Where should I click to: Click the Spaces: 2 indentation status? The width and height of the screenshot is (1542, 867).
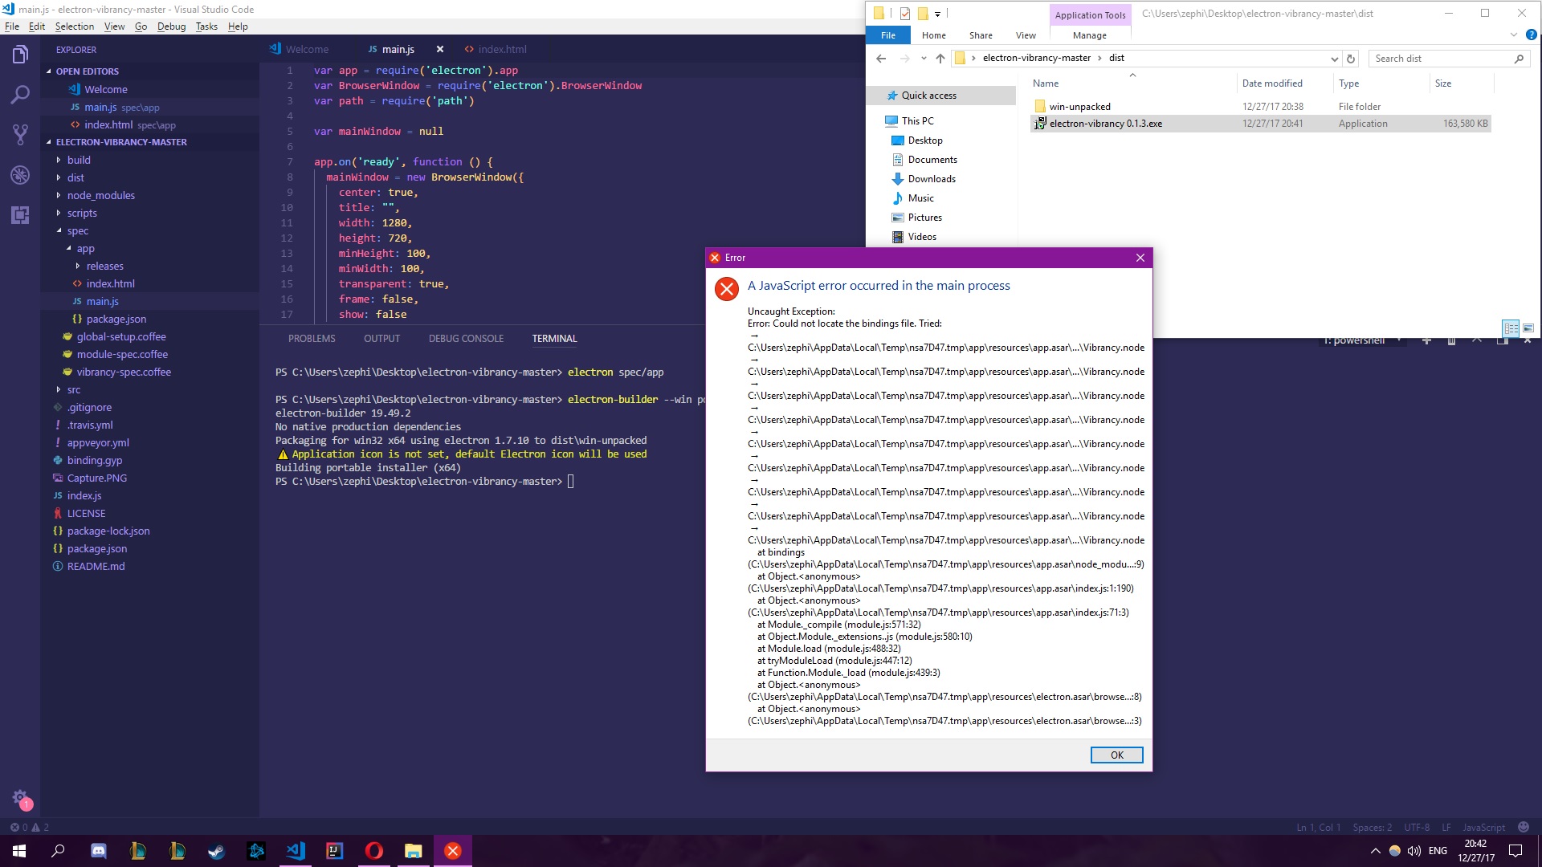pyautogui.click(x=1372, y=827)
